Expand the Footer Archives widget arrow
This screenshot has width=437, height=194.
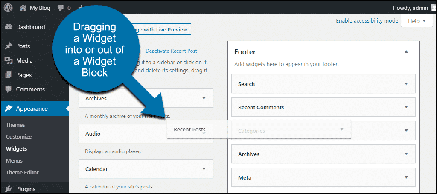pos(406,154)
